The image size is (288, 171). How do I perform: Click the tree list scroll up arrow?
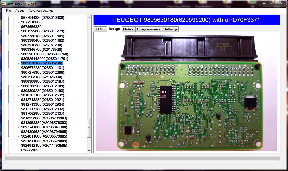click(x=89, y=18)
